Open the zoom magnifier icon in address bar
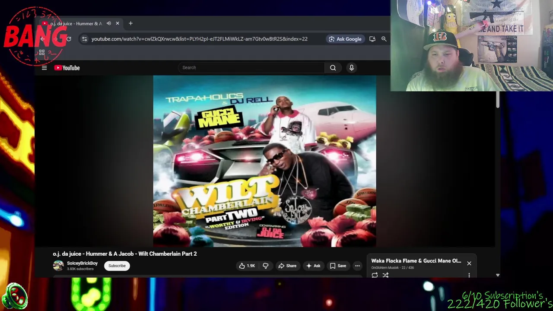The height and width of the screenshot is (311, 553). pos(384,39)
